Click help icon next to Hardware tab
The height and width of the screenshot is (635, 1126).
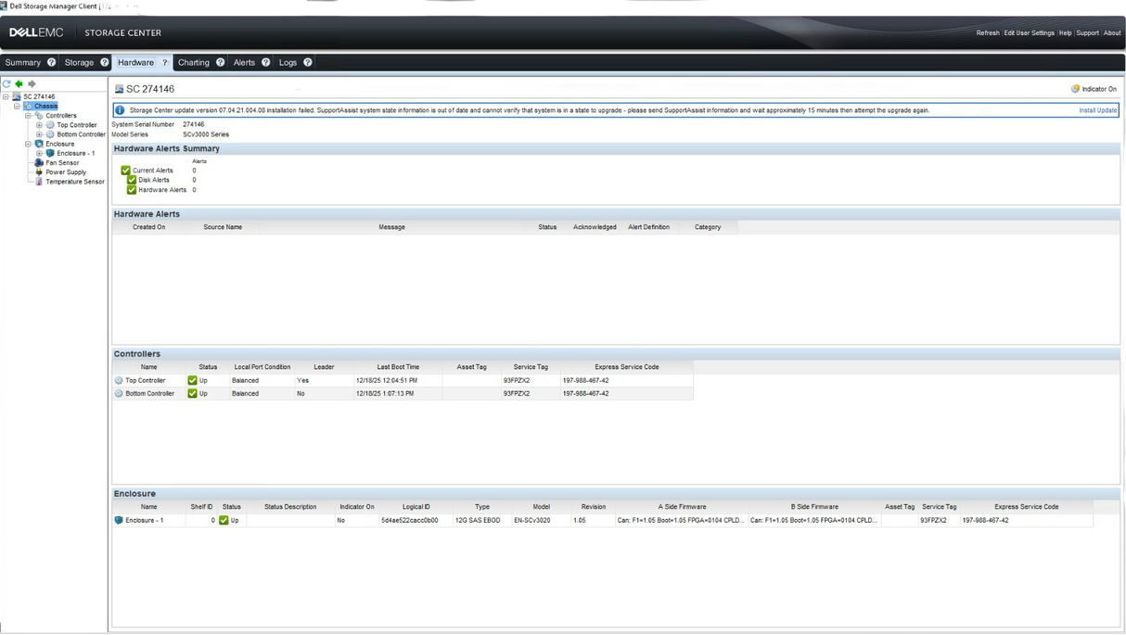164,62
